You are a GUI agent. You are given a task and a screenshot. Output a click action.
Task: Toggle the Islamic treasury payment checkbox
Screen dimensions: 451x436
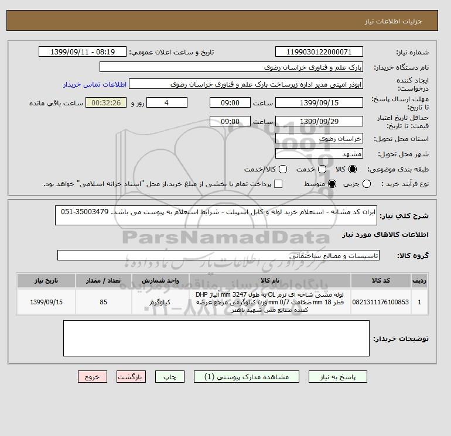(278, 184)
